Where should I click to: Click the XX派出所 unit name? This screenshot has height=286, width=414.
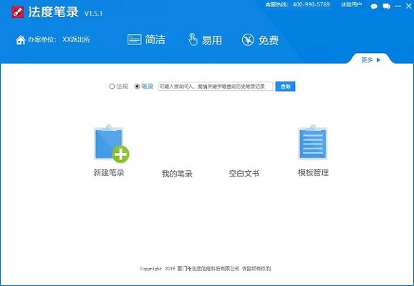click(x=77, y=39)
